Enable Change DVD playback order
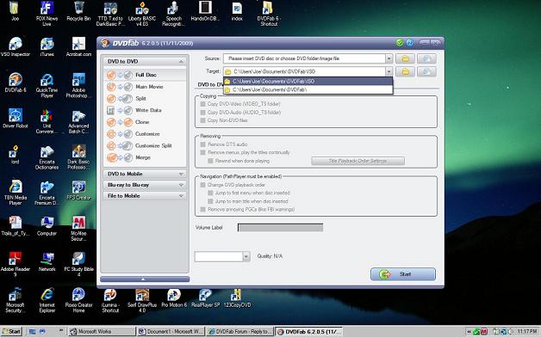Screen dimensions: 541x337 tap(203, 185)
